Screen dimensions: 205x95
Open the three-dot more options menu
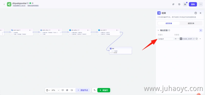tap(201, 4)
